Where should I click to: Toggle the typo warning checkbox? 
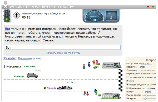[127, 84]
